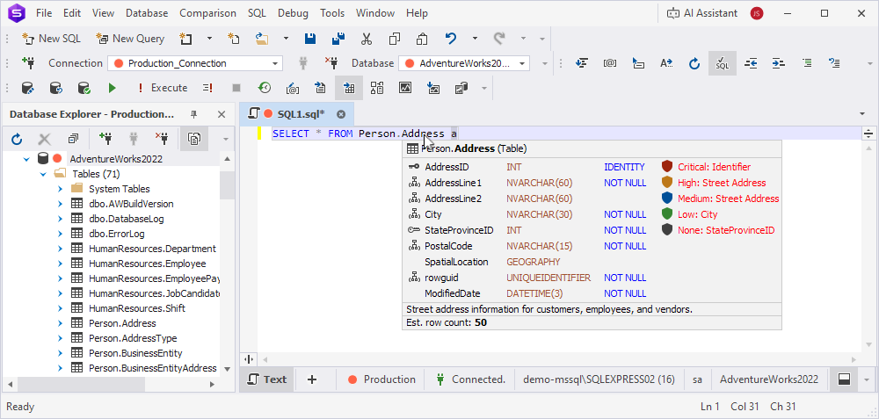Toggle the SQL syntax check button
879x419 pixels.
click(722, 63)
